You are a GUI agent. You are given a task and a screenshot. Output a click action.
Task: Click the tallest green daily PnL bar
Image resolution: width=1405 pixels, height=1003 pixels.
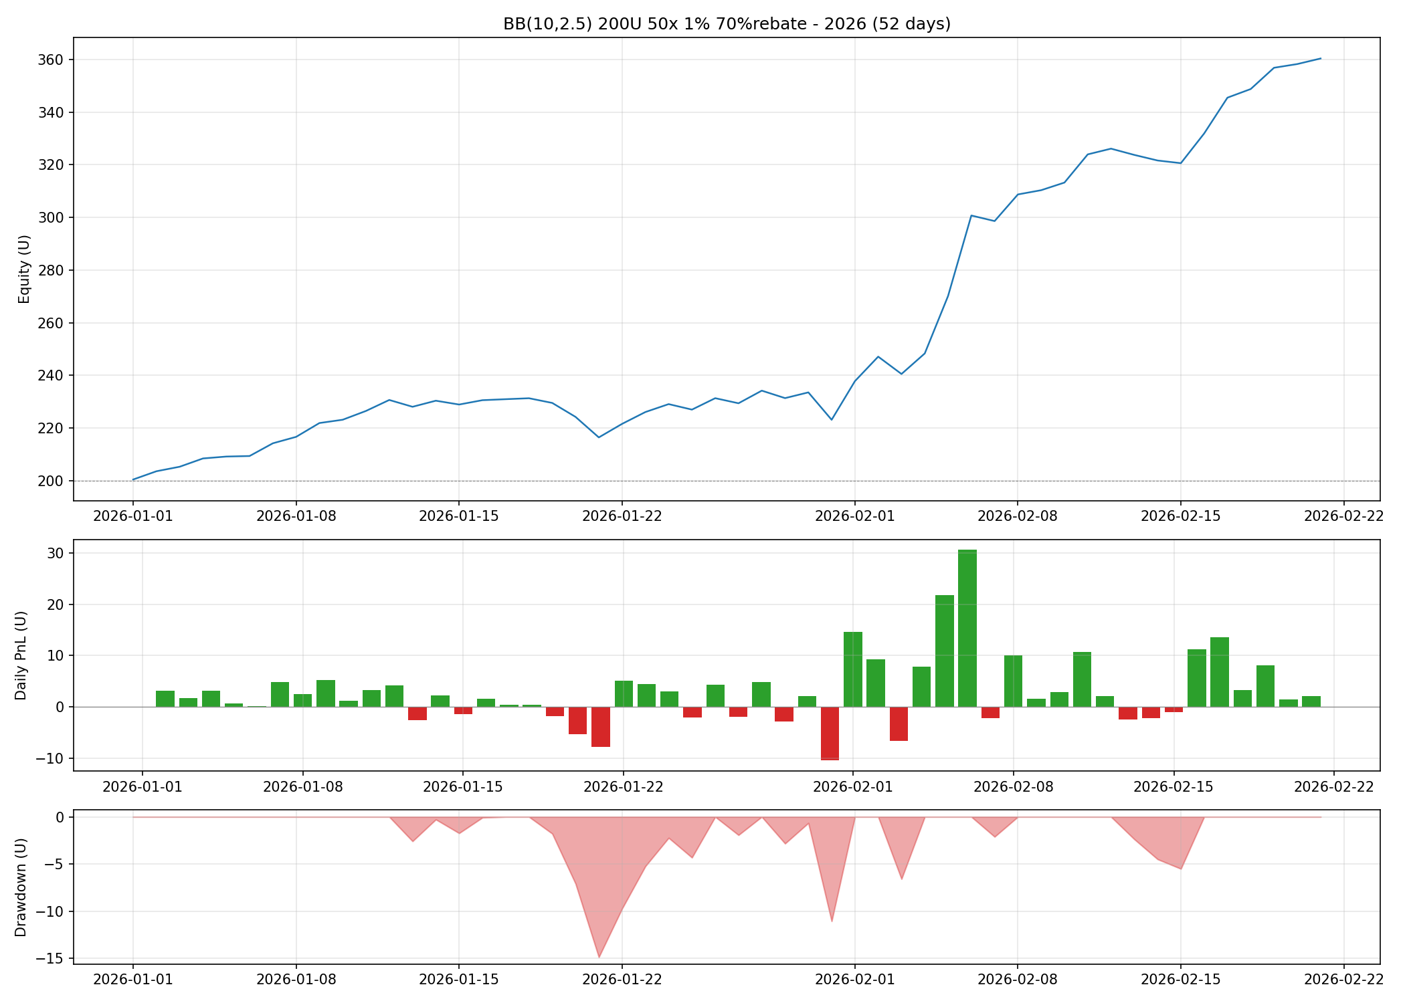tap(967, 627)
